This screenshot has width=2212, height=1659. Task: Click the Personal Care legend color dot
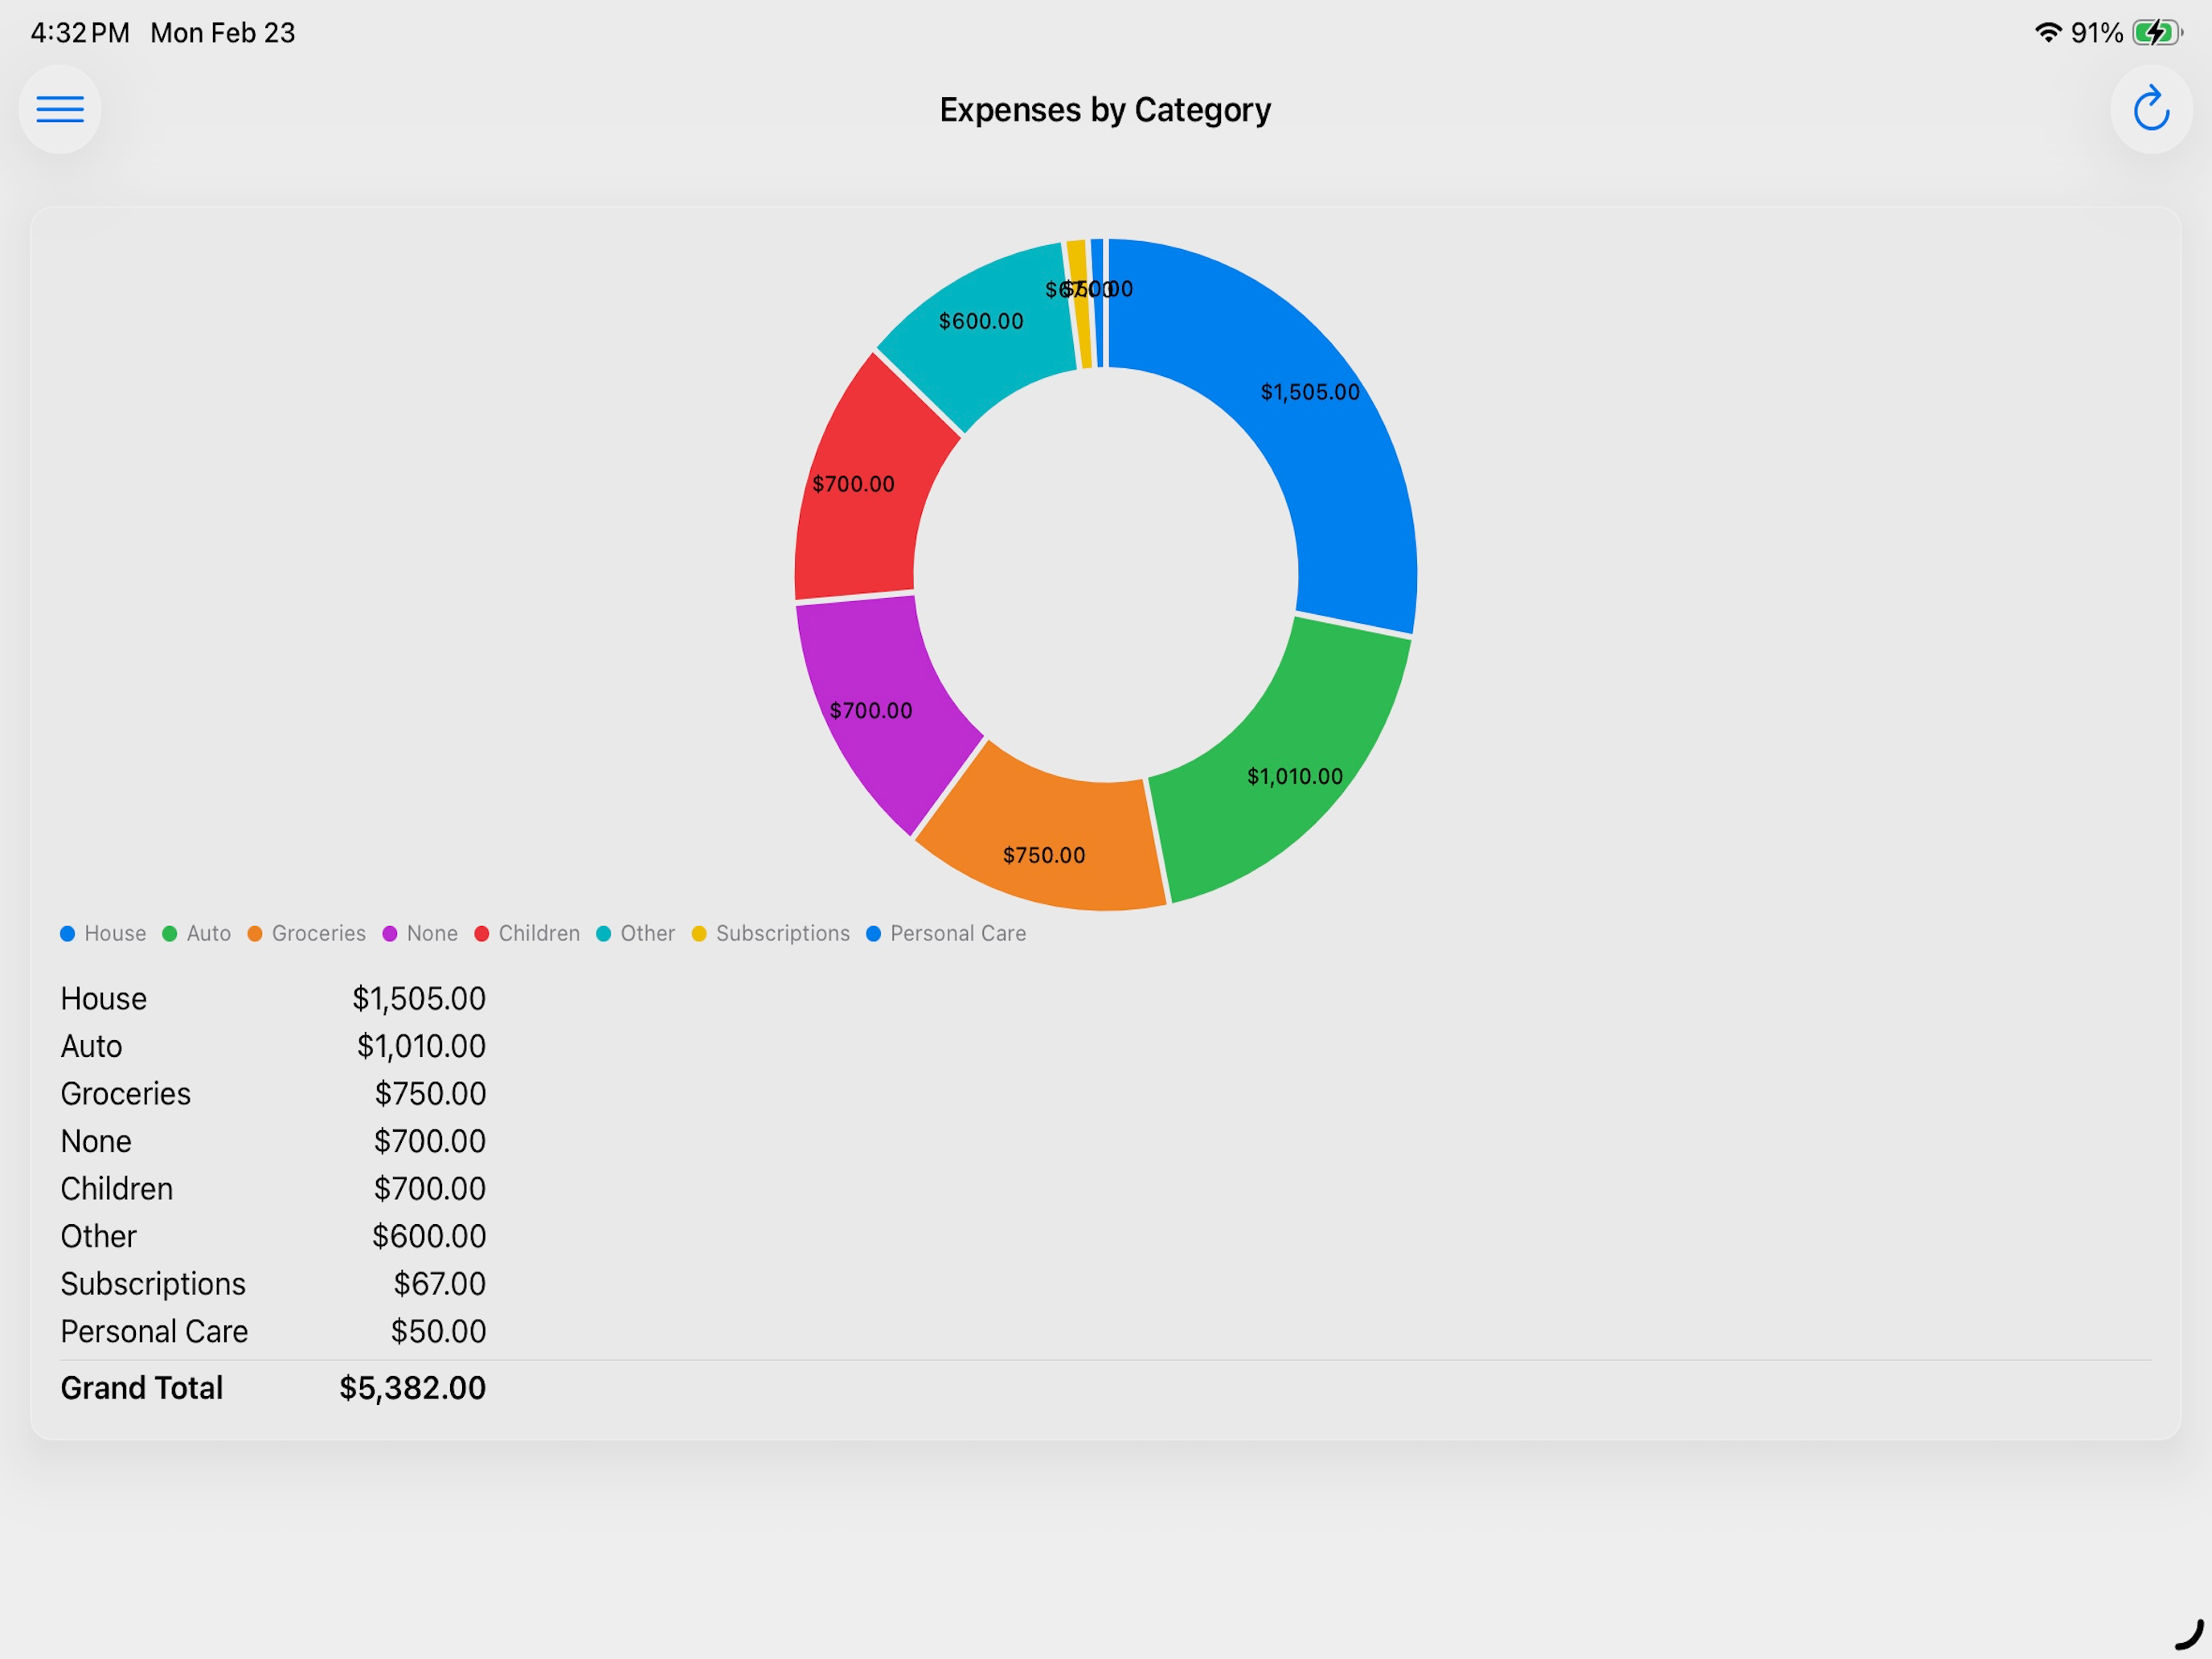[873, 933]
